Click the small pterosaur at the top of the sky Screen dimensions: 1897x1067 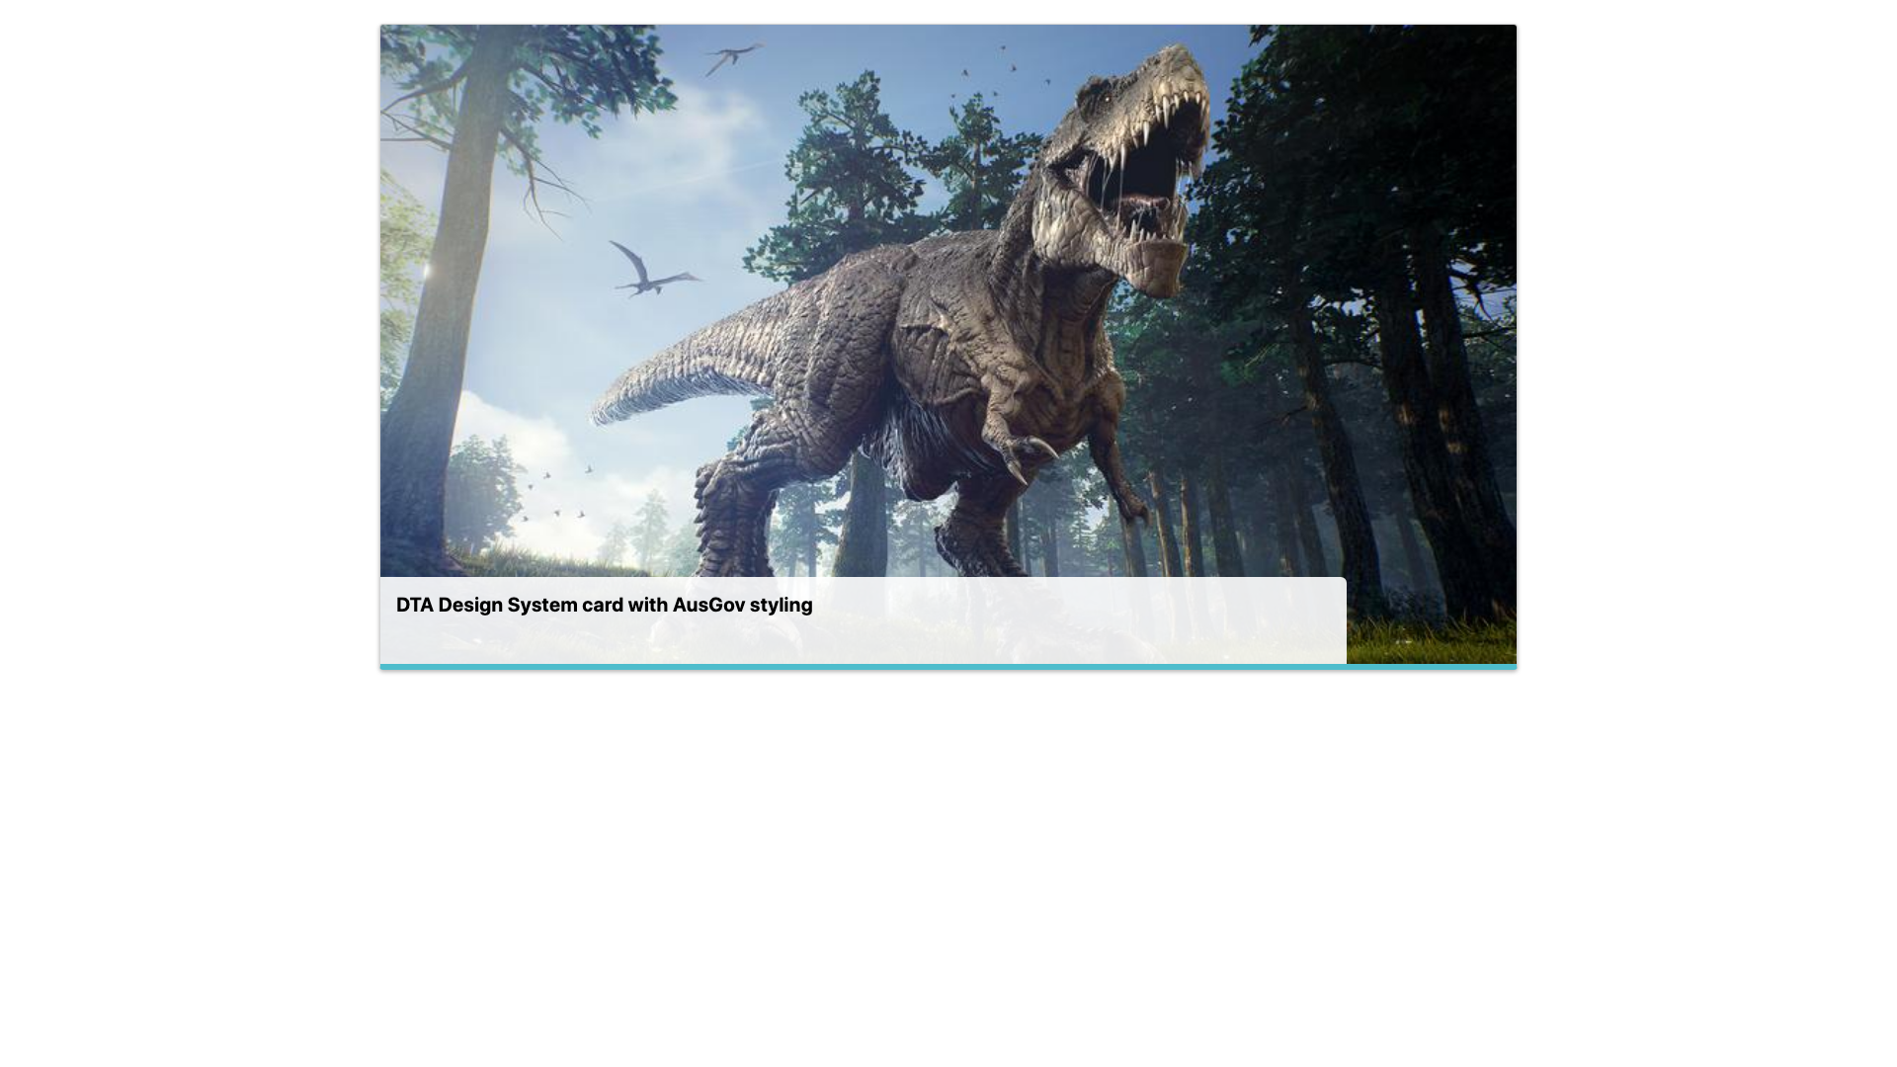(x=732, y=56)
